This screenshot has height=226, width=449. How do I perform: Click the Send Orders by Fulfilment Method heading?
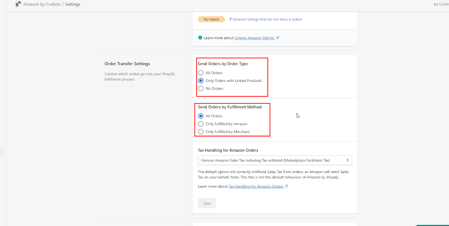pyautogui.click(x=230, y=107)
